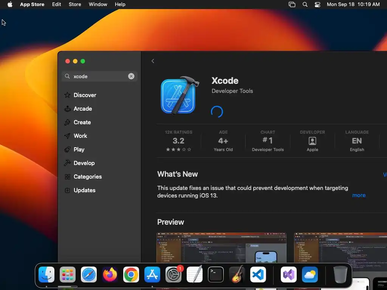Clear the xcode search field

point(131,76)
